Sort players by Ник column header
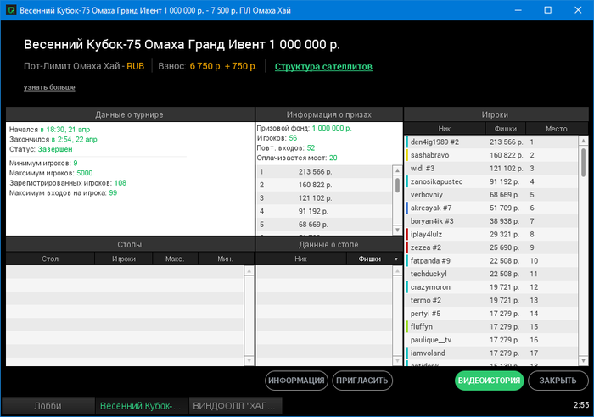The image size is (594, 417). tap(445, 129)
